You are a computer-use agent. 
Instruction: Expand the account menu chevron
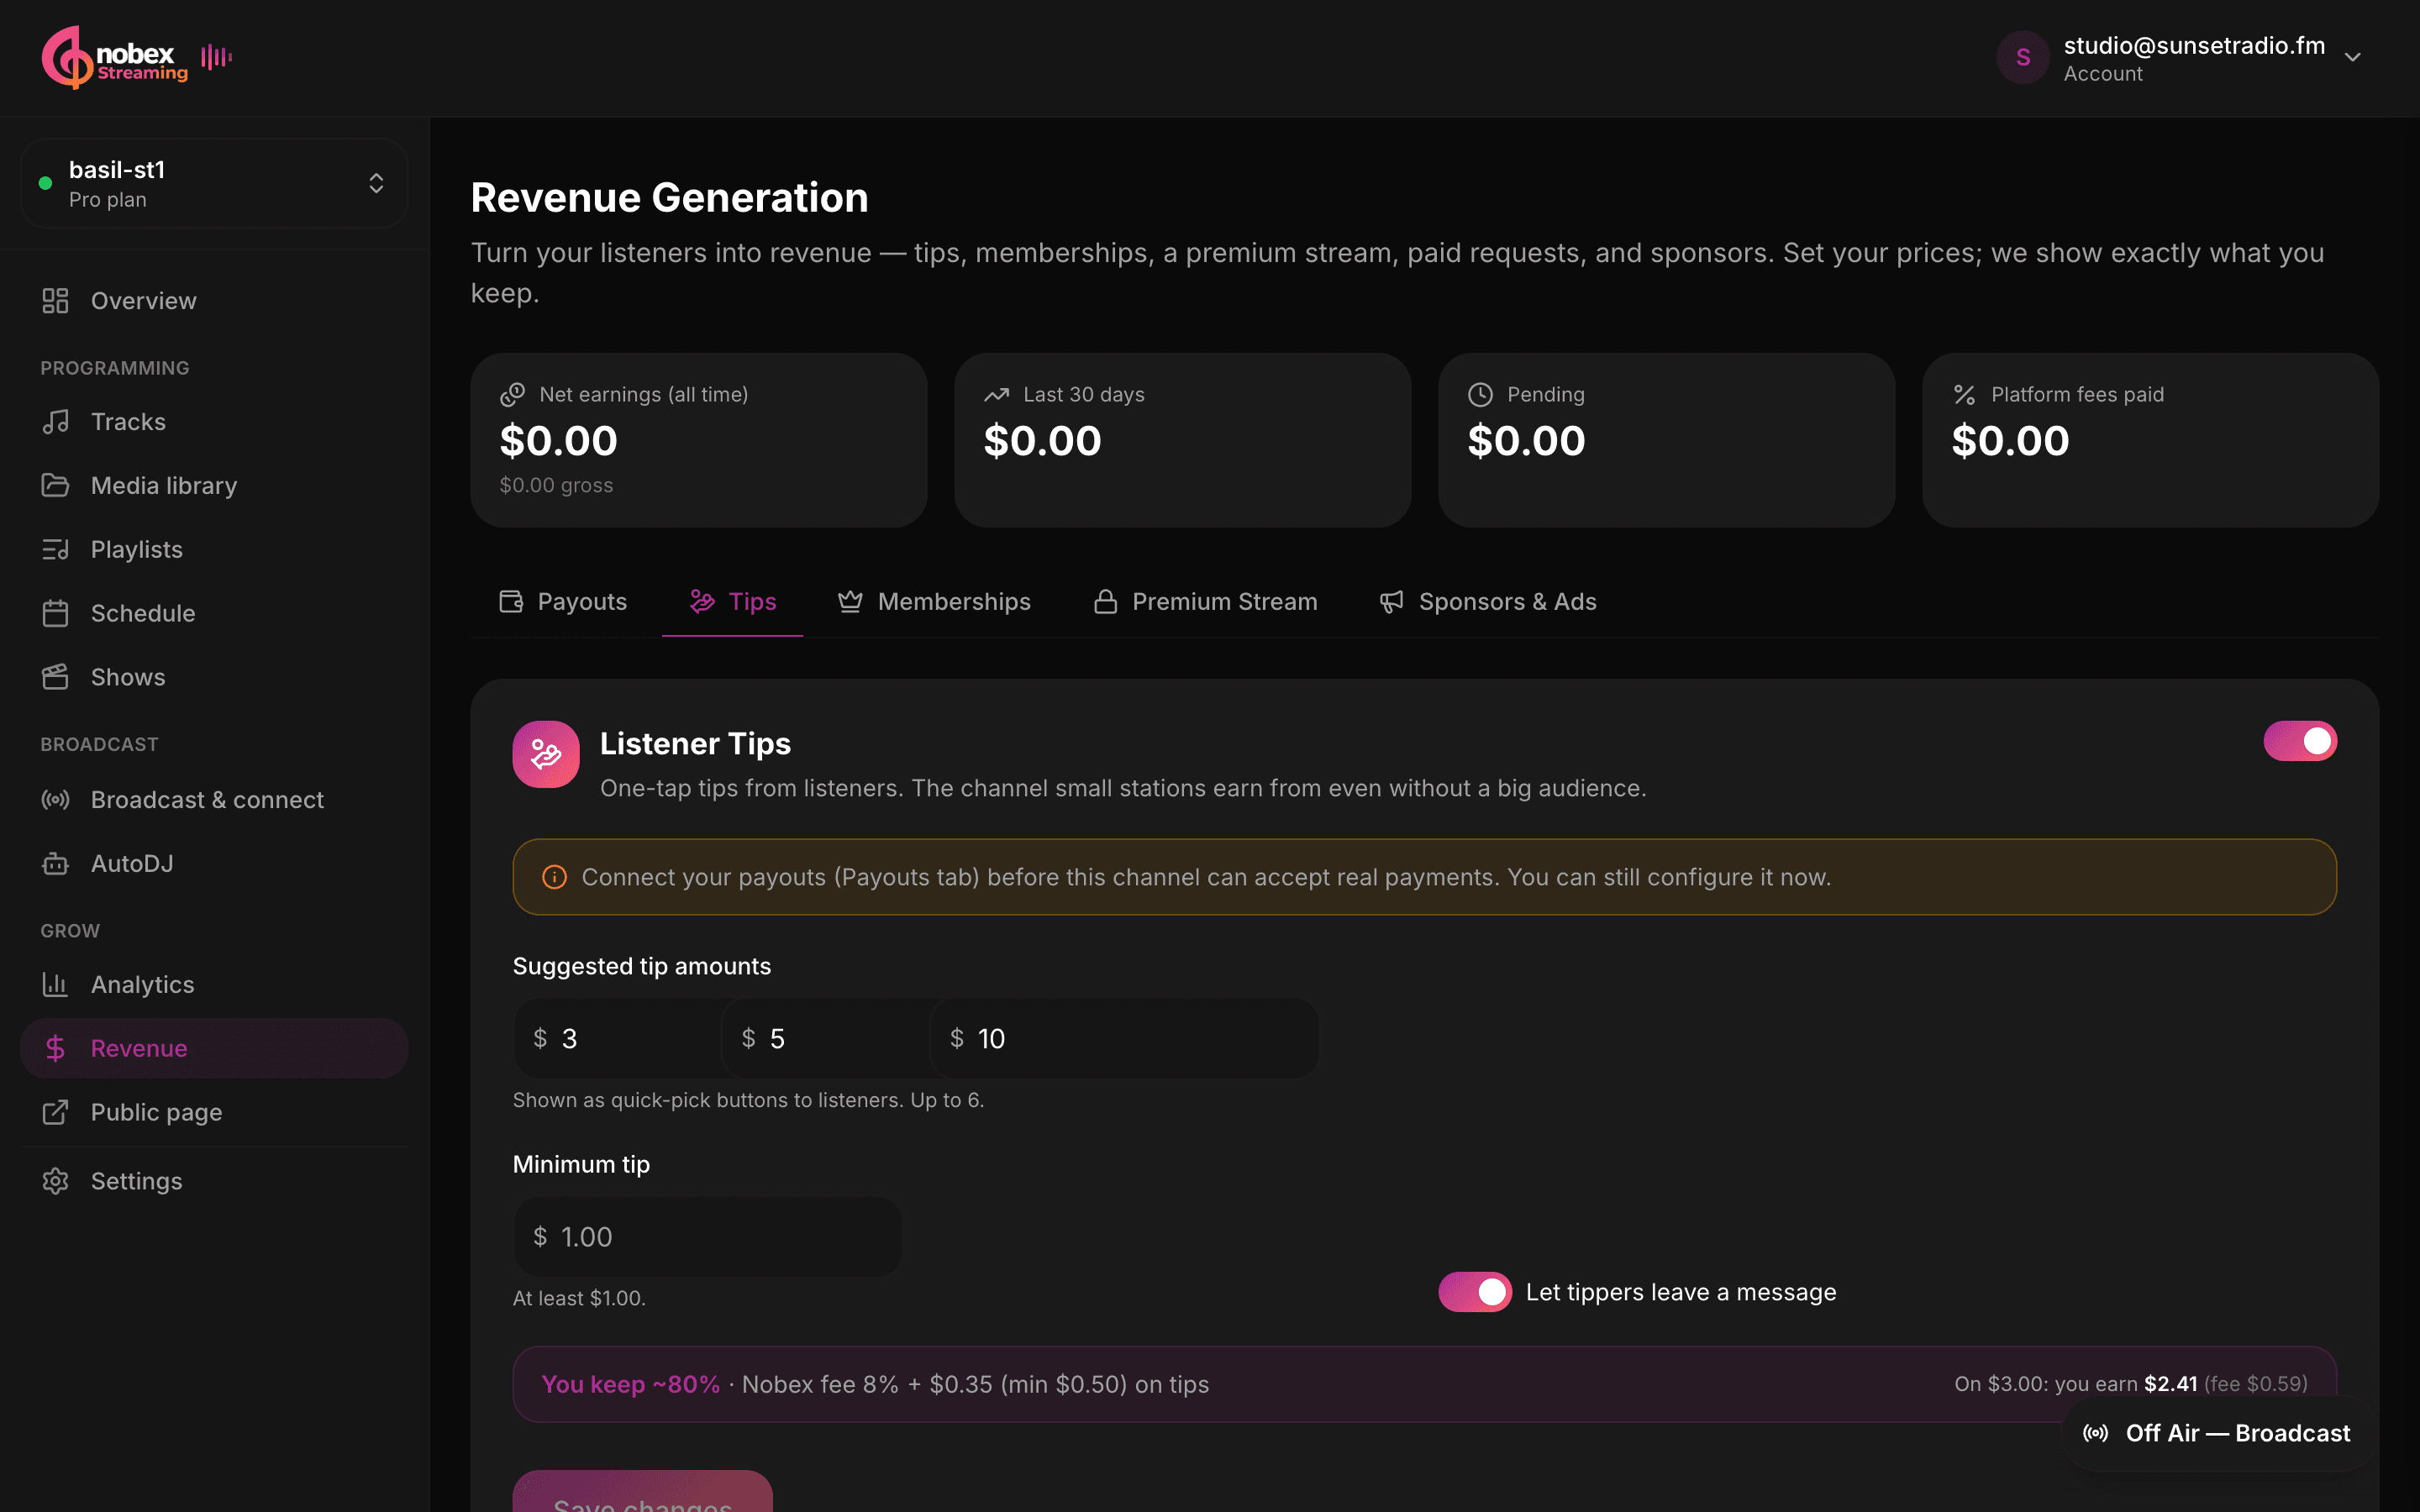click(x=2352, y=57)
